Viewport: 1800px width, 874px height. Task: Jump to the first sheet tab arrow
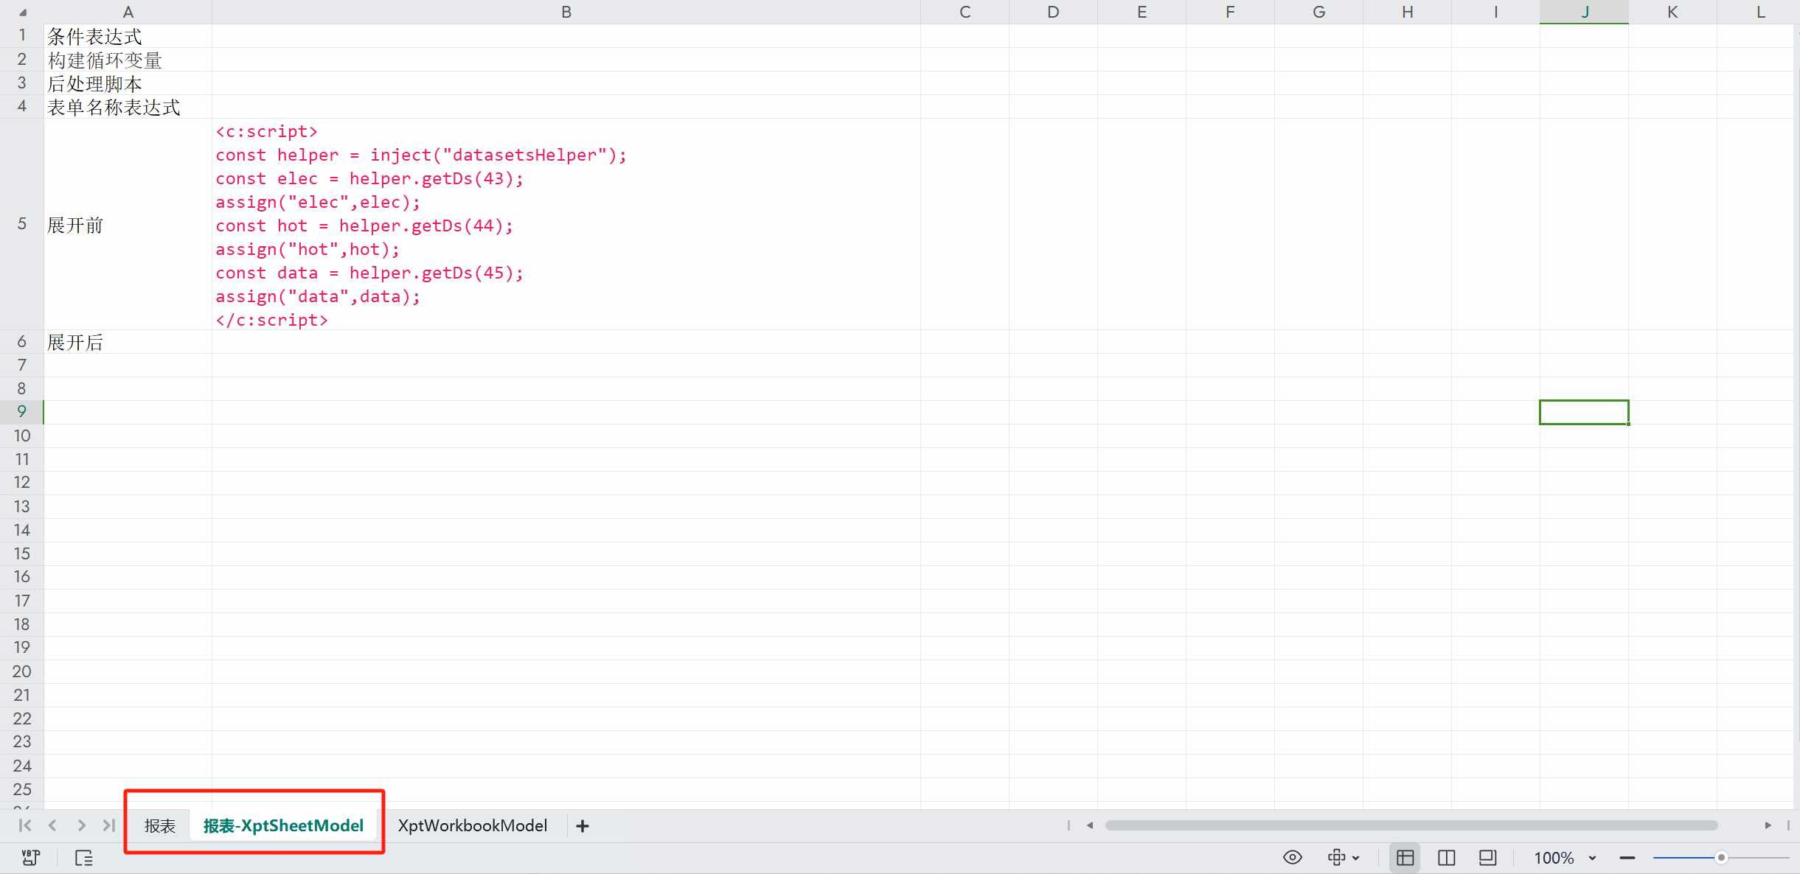pos(24,825)
